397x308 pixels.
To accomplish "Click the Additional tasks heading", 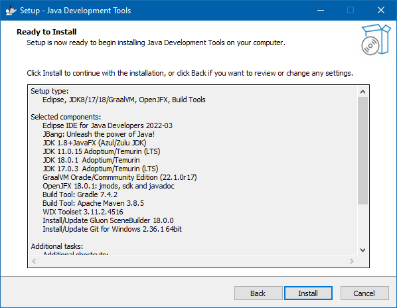I will (57, 246).
